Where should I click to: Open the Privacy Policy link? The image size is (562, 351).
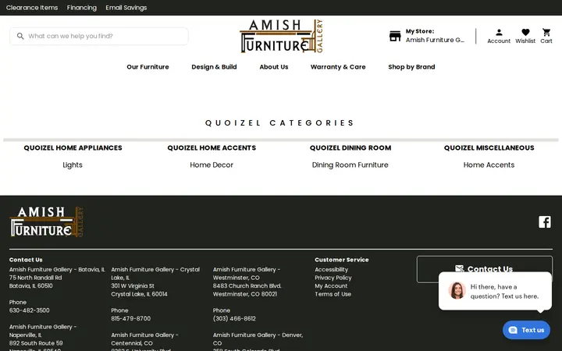point(333,278)
